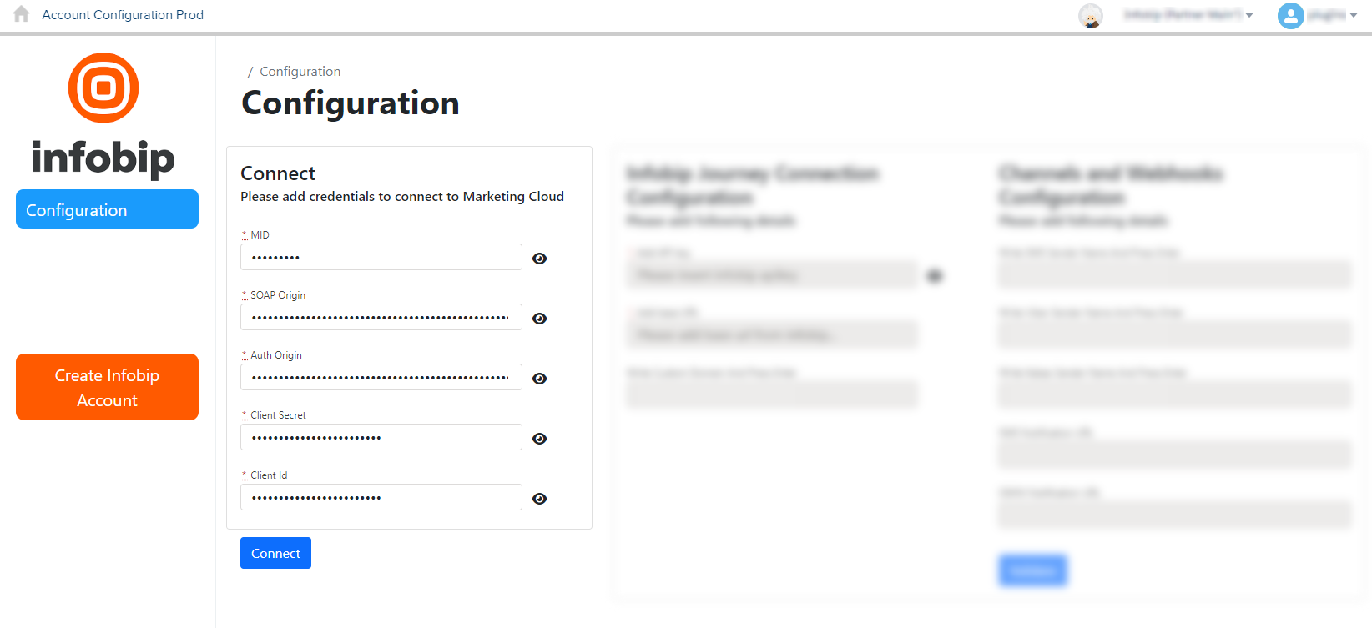Expand the account switcher dropdown arrow
This screenshot has height=628, width=1372.
[1249, 15]
